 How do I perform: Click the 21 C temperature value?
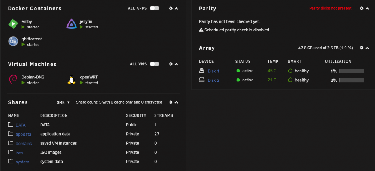272,80
